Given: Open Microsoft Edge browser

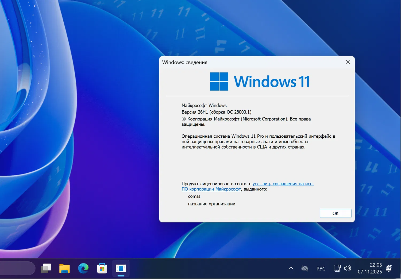Looking at the screenshot, I should [83, 268].
